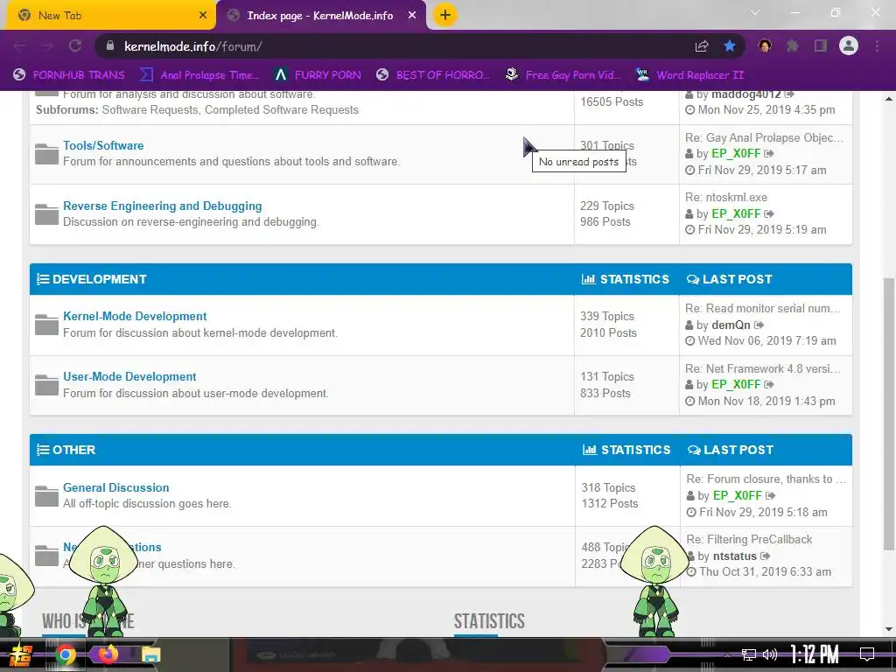Close the New Tab tab
The height and width of the screenshot is (672, 896).
click(x=202, y=16)
